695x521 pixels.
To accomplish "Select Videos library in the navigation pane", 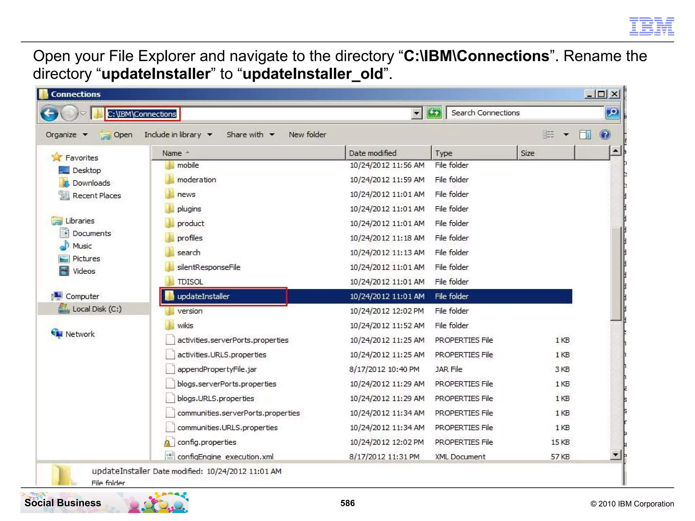I will 77,271.
